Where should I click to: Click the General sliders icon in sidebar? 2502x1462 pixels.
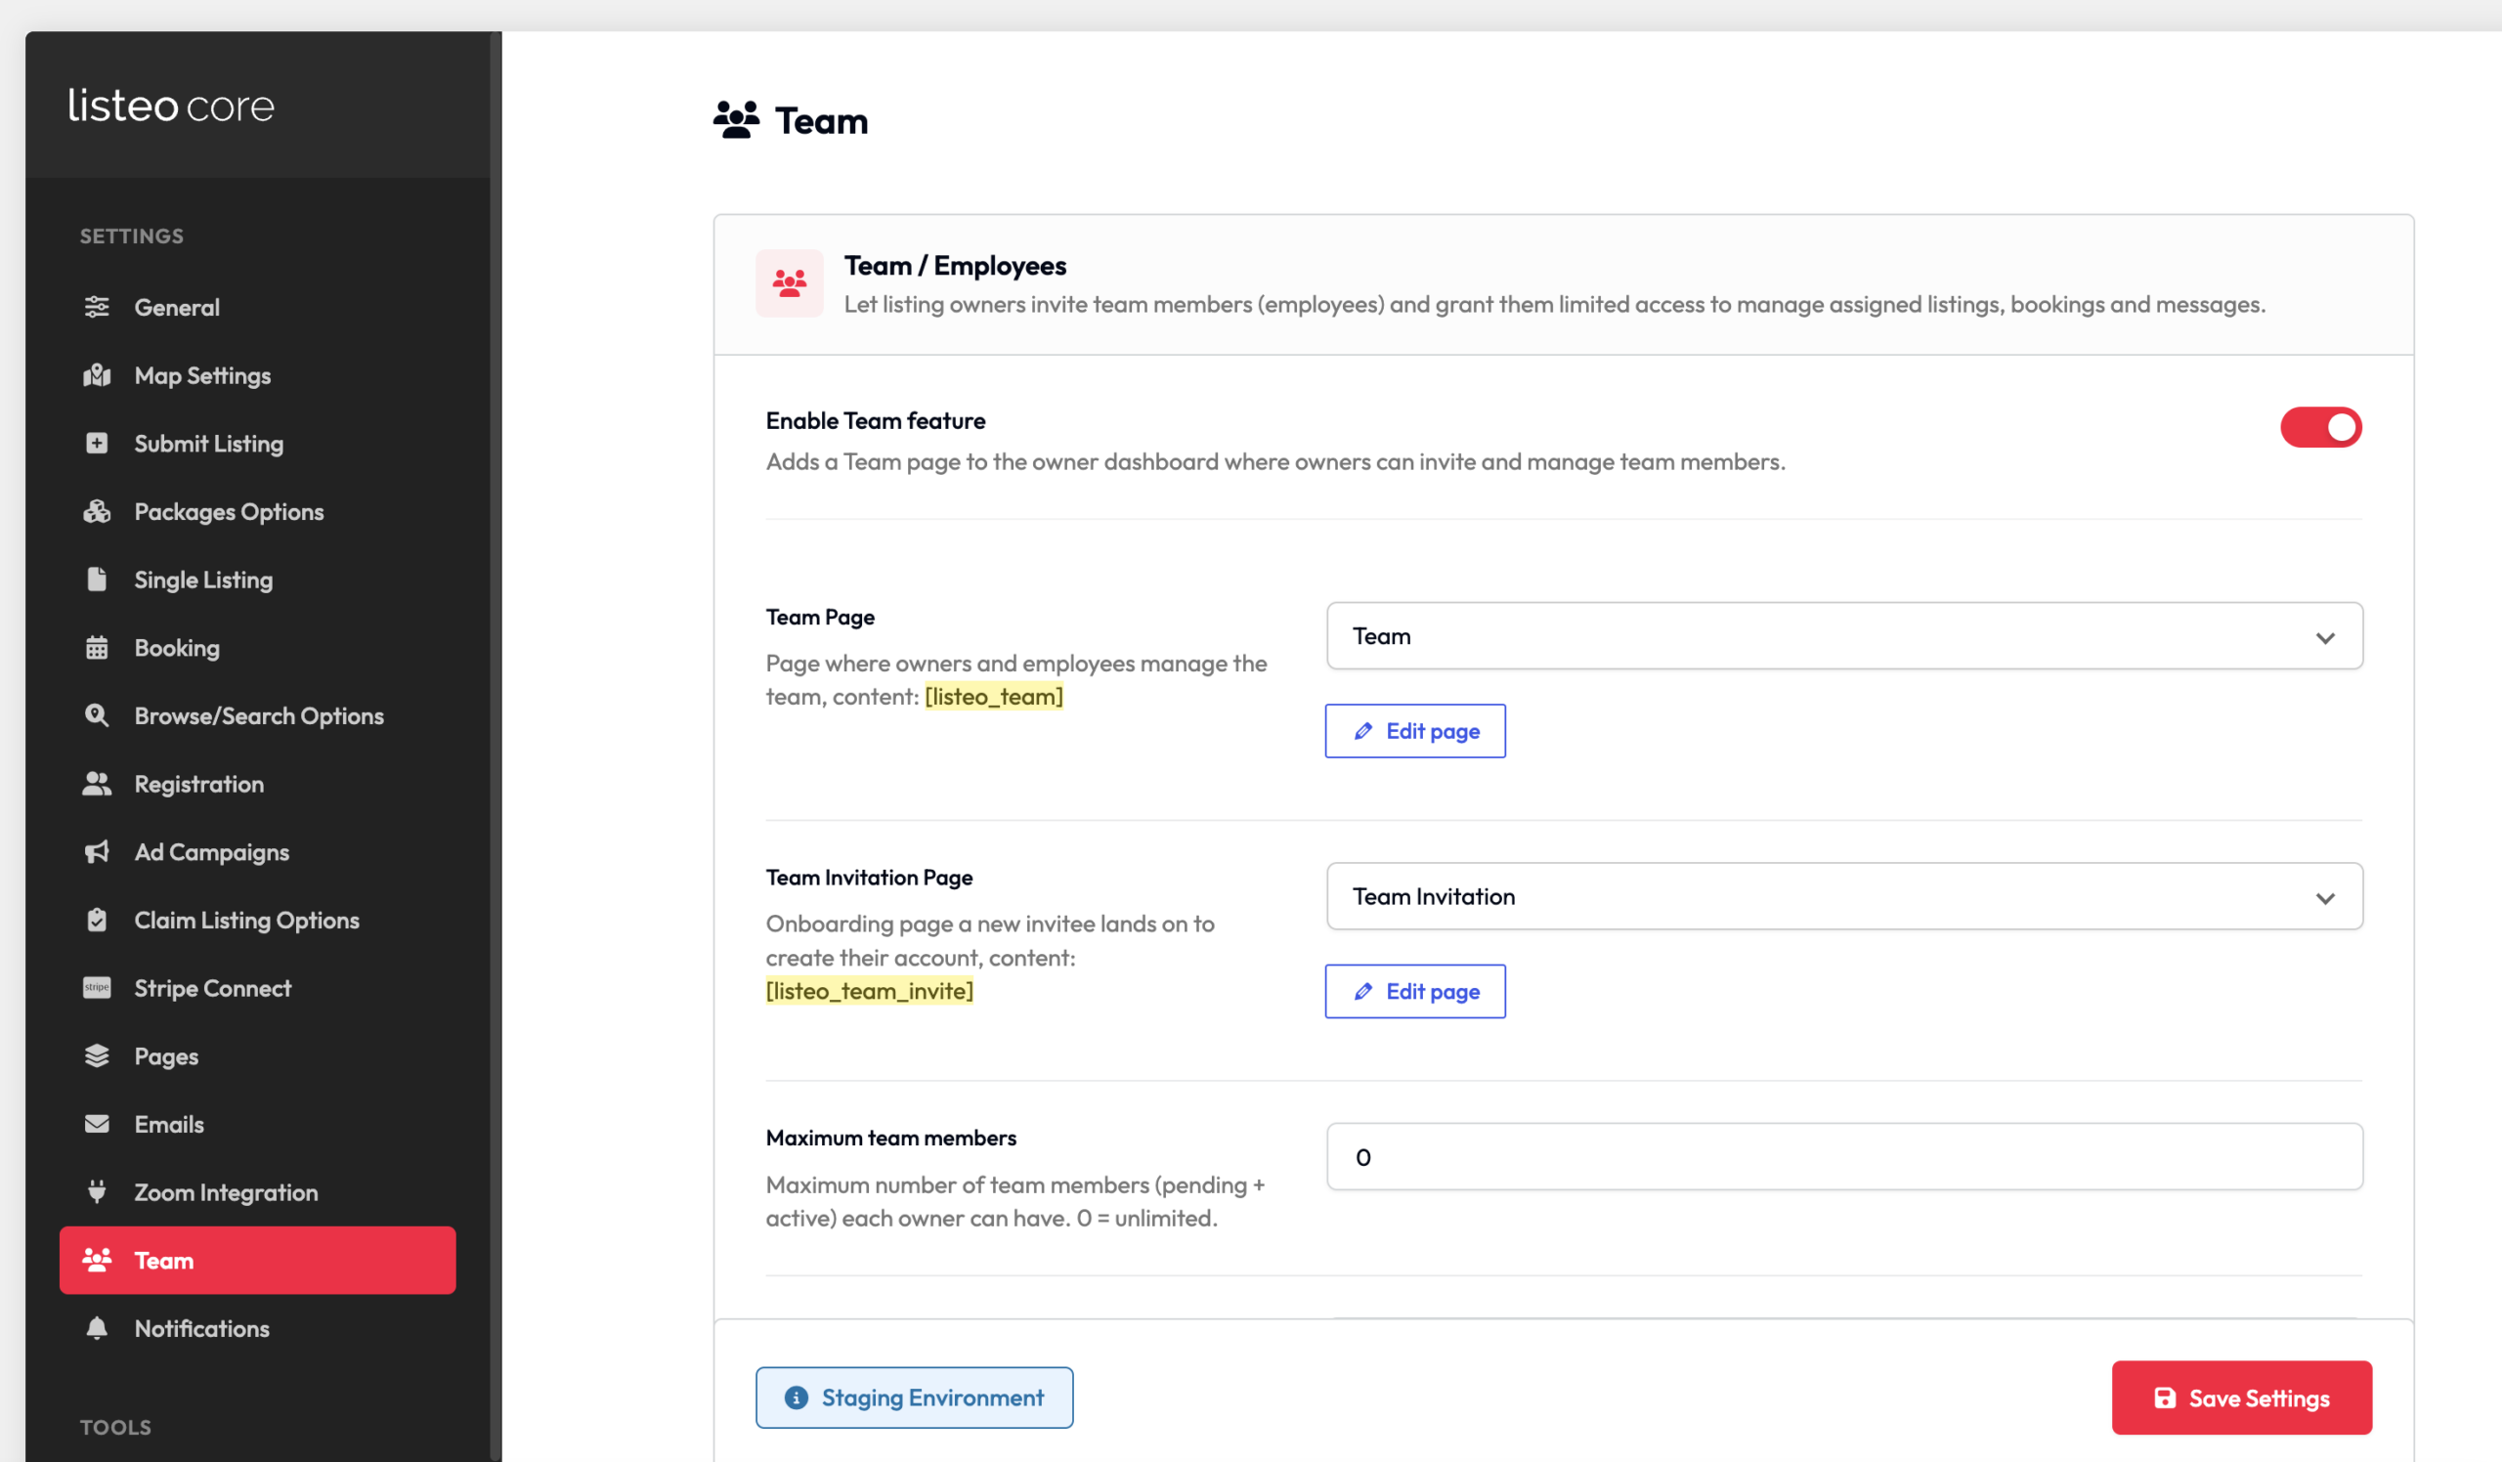pyautogui.click(x=97, y=307)
